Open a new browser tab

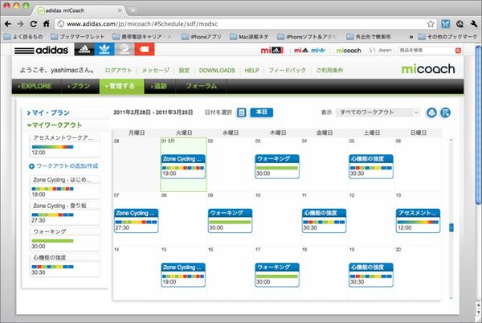[133, 10]
